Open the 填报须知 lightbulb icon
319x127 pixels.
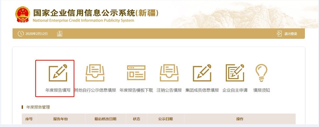point(261,73)
